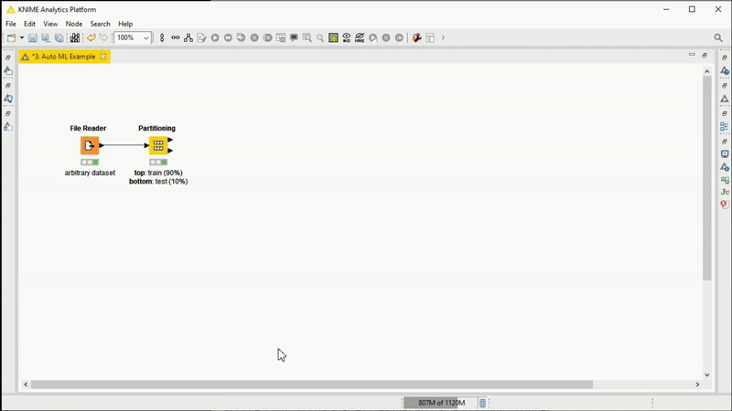This screenshot has width=732, height=411.
Task: Cancel all running nodes
Action: [x=267, y=37]
